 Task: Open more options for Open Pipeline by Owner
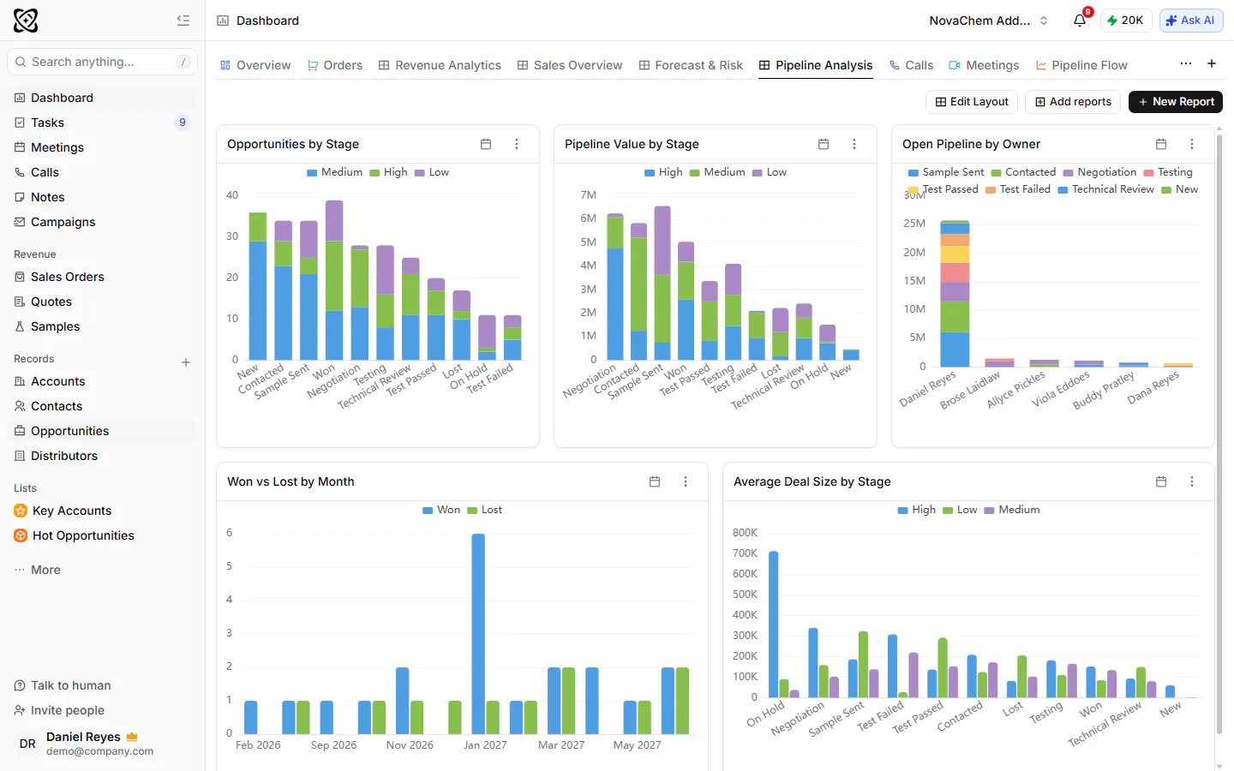[1192, 144]
